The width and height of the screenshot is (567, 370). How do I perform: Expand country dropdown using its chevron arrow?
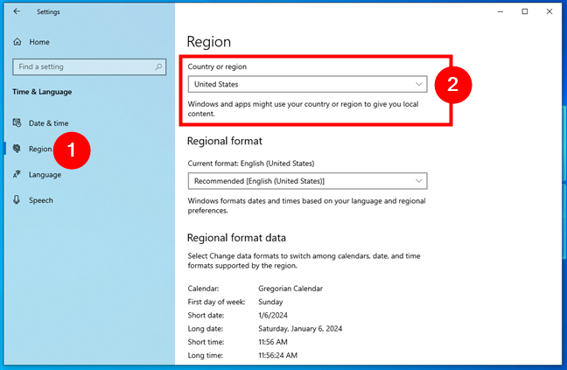point(419,84)
